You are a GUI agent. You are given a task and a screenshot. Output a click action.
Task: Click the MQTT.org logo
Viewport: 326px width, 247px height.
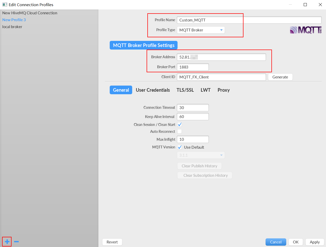coord(305,30)
